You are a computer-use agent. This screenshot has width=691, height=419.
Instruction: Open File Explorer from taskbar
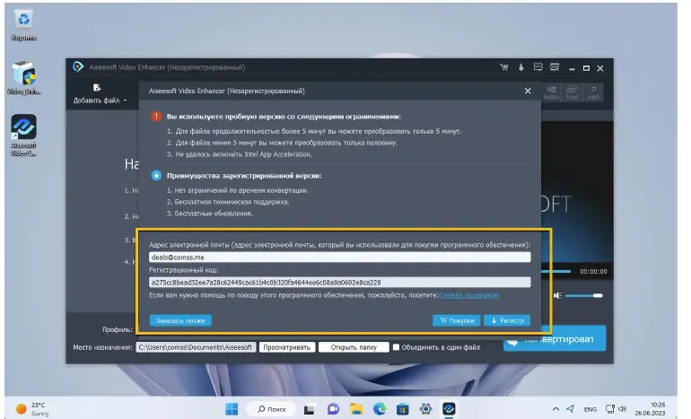pyautogui.click(x=356, y=409)
